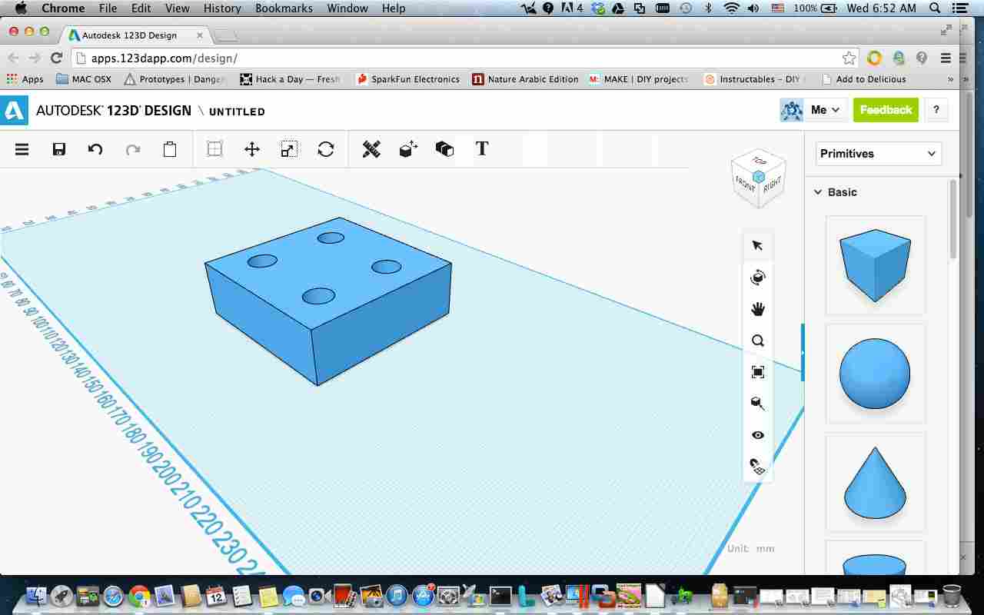Select the Text tool
The image size is (984, 615).
click(482, 149)
